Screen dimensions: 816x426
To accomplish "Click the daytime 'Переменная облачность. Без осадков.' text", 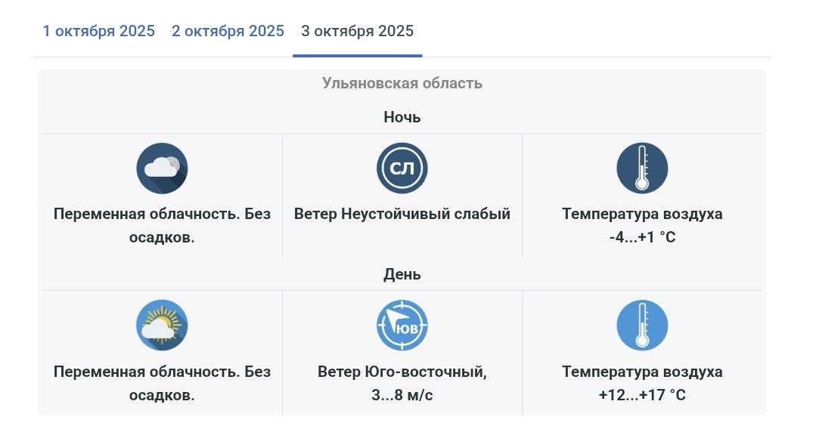I will click(162, 383).
